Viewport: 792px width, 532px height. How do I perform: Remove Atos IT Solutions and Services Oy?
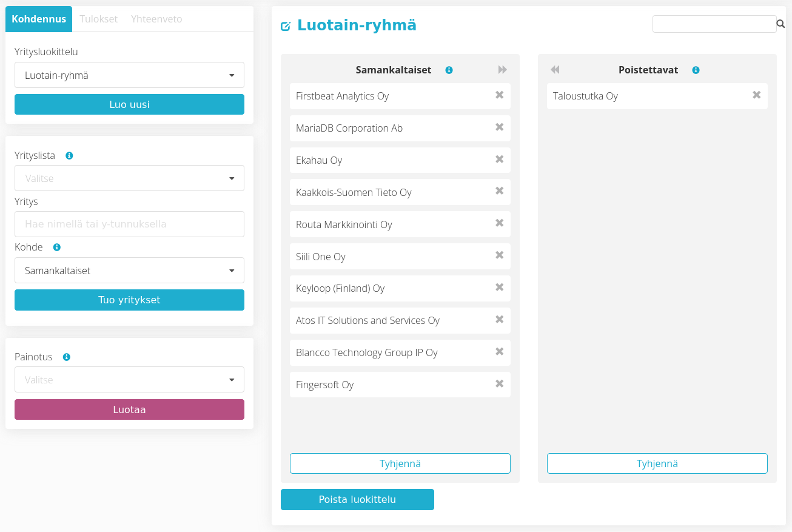500,319
